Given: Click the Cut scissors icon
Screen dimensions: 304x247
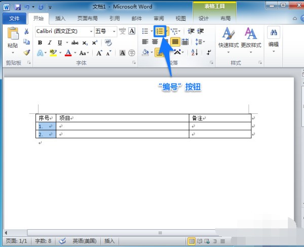Looking at the screenshot, I should click(26, 31).
